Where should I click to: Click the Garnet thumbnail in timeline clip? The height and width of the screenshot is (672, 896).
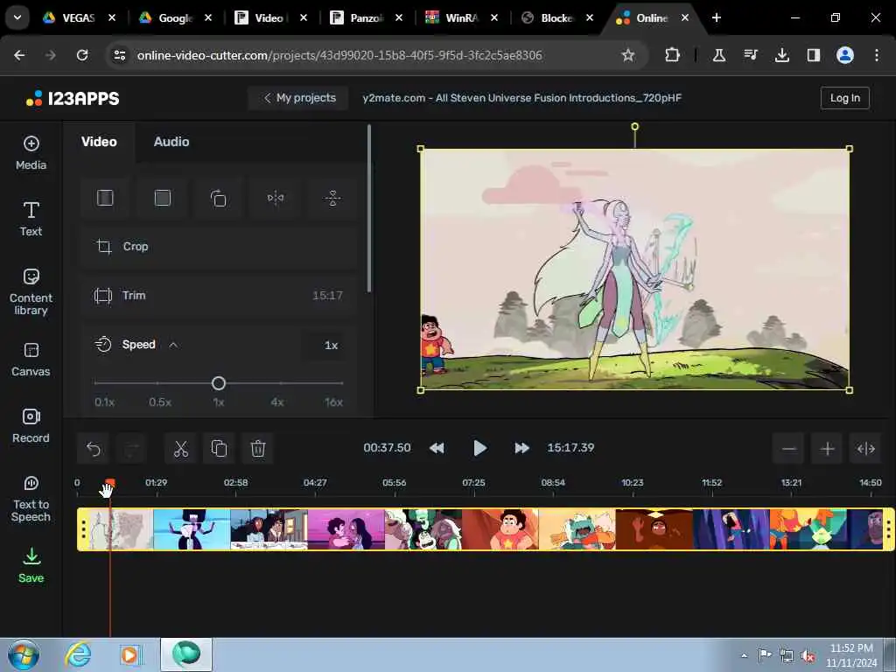(x=192, y=529)
